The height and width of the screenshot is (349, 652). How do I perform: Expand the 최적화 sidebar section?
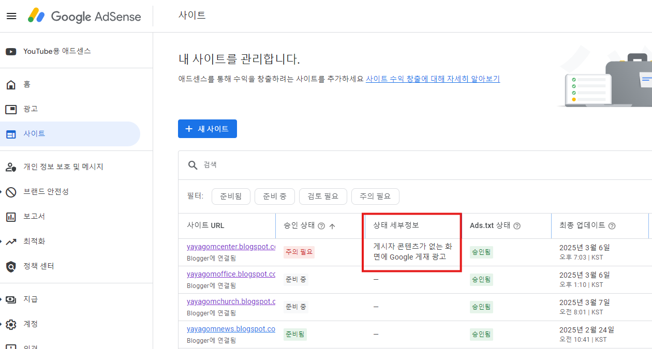coord(2,241)
